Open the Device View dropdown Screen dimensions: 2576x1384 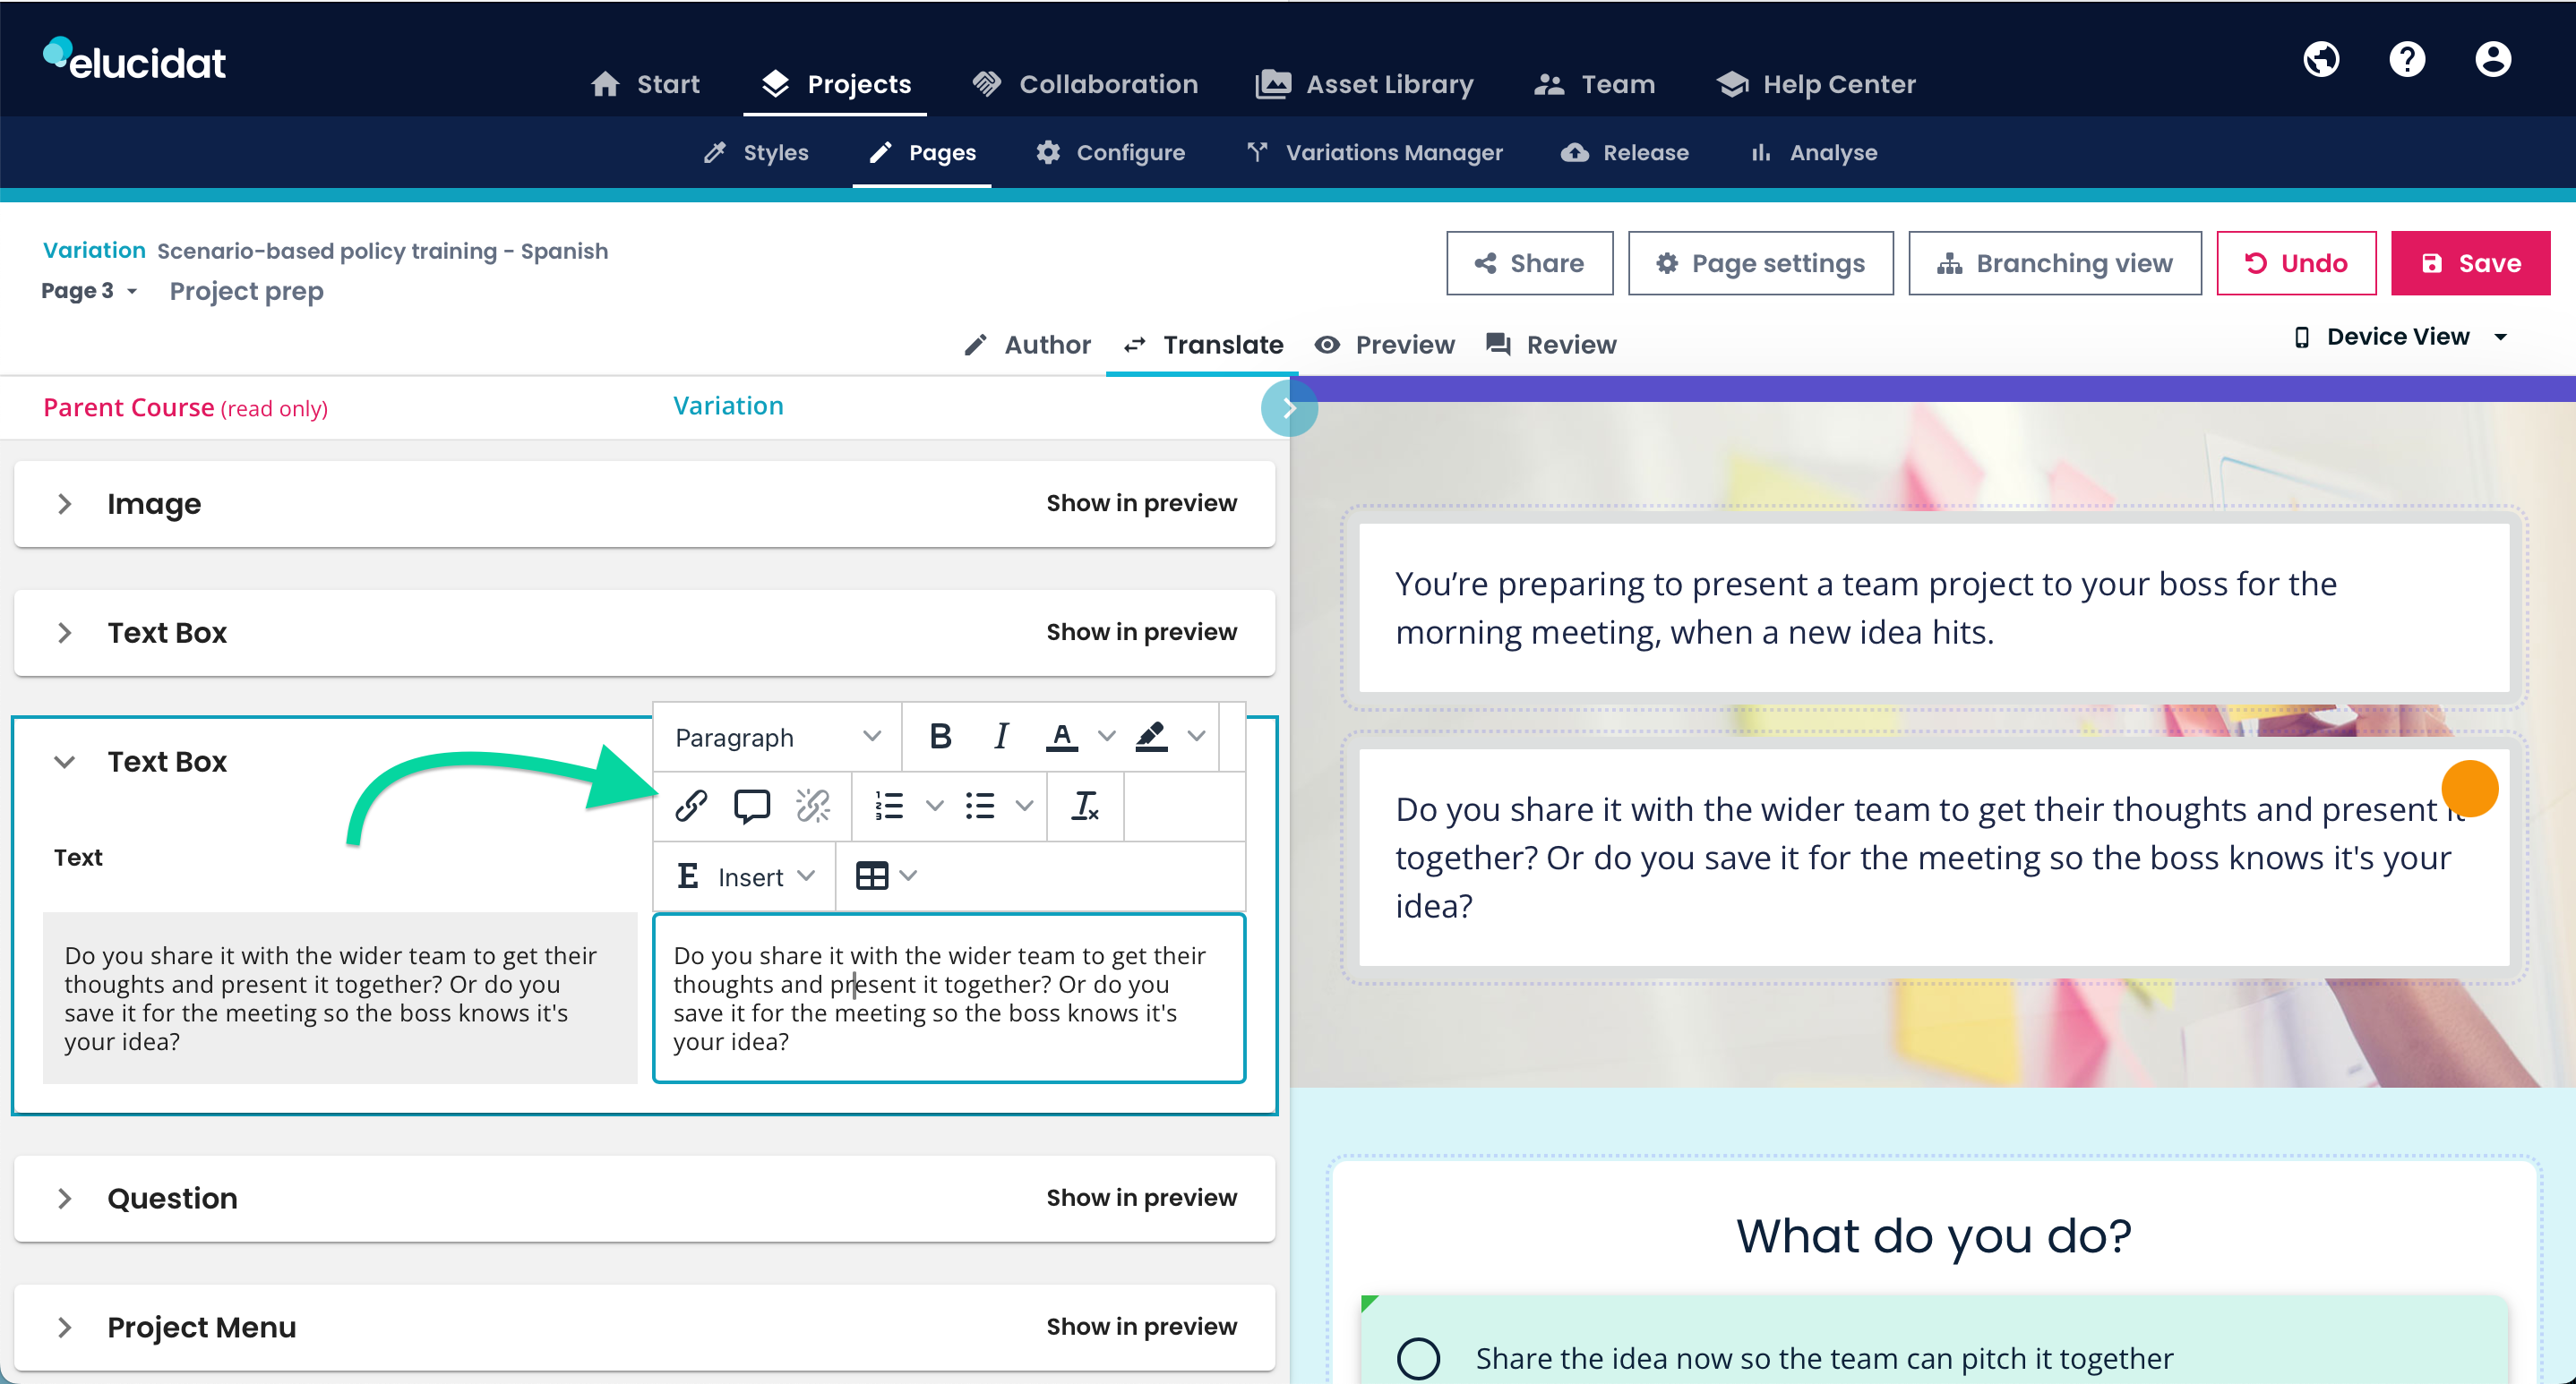pyautogui.click(x=2401, y=337)
